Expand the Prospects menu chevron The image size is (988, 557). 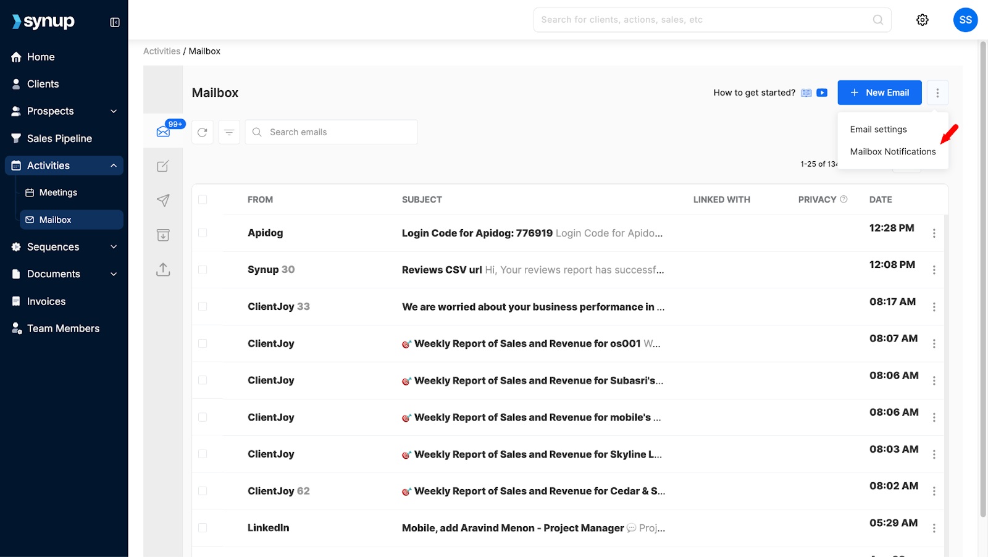point(114,111)
